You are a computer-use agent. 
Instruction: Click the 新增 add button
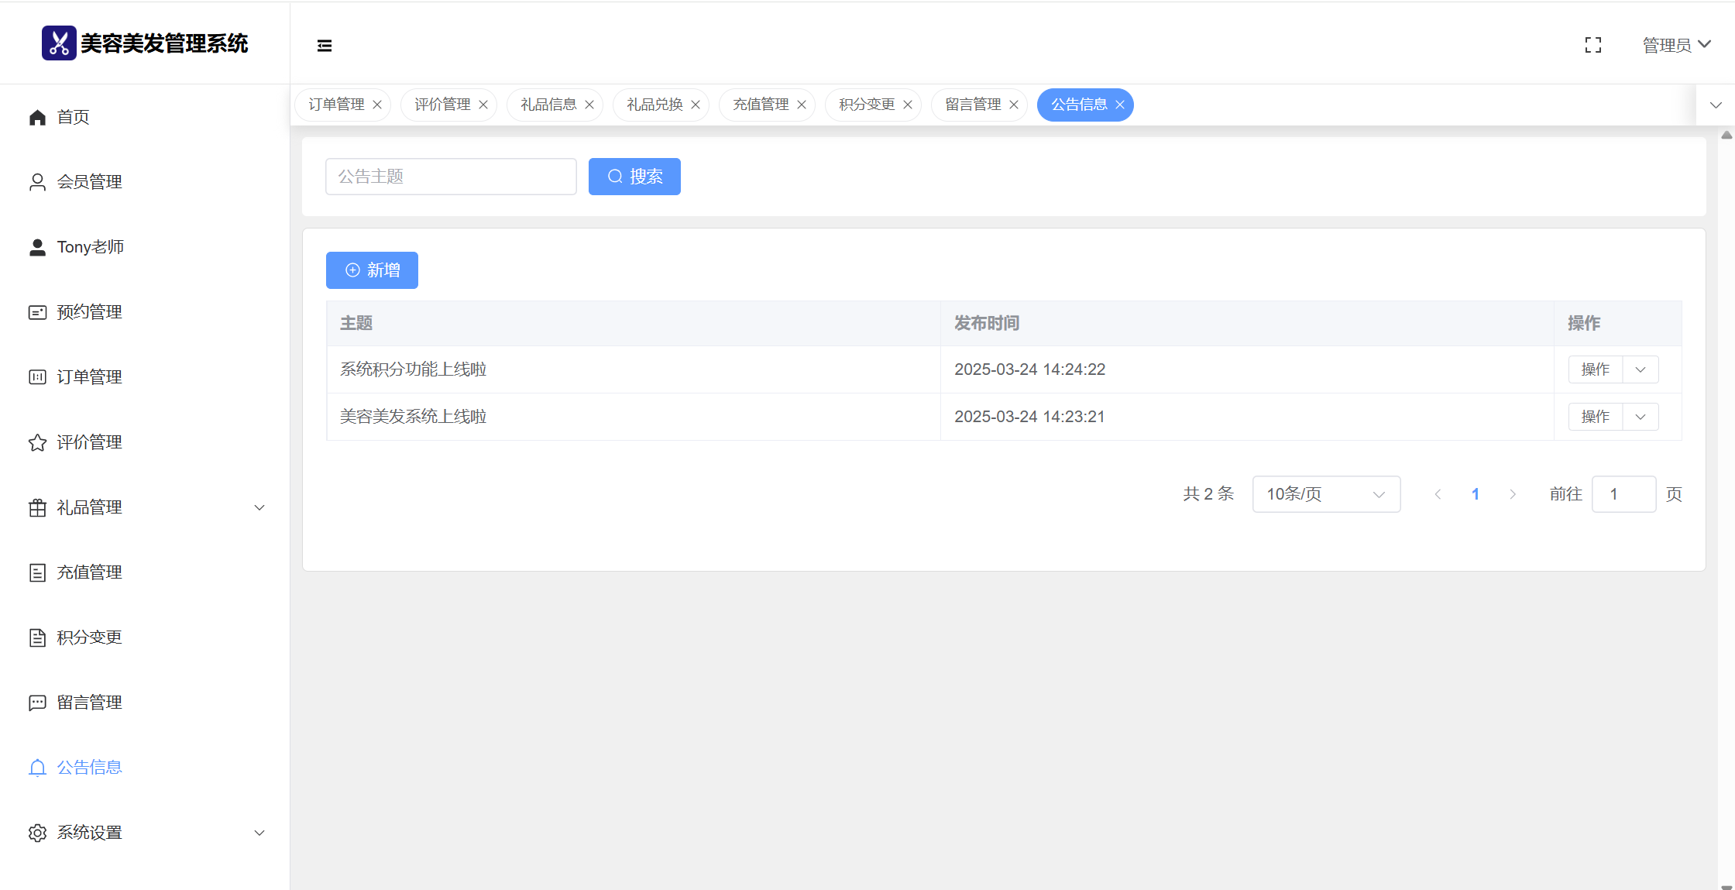point(372,270)
